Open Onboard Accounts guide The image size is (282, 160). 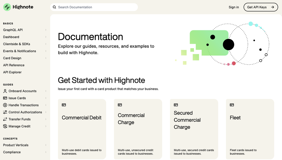click(23, 91)
